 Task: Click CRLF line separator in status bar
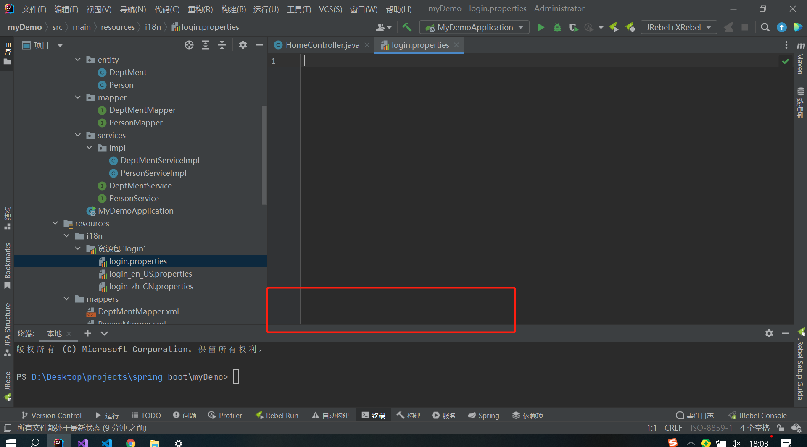click(x=673, y=428)
